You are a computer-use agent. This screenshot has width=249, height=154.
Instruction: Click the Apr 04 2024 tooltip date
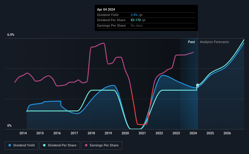tap(106, 9)
